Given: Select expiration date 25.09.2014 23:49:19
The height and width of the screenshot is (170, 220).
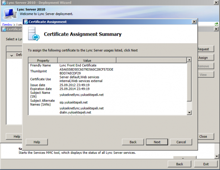Looking at the screenshot, I should (75, 89).
